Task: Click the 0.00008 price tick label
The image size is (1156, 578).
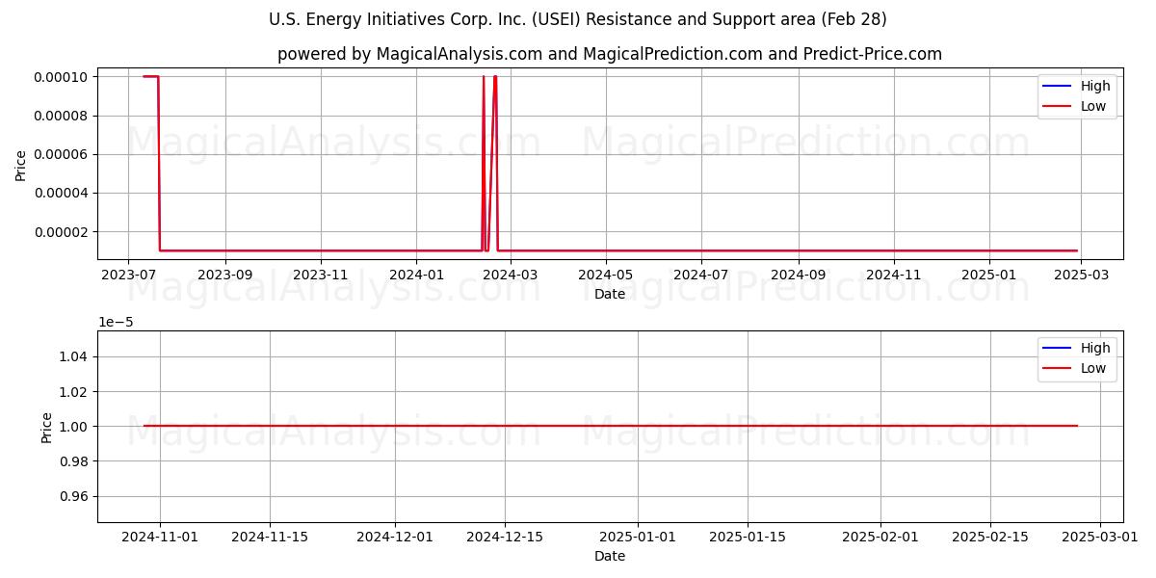Action: click(61, 116)
